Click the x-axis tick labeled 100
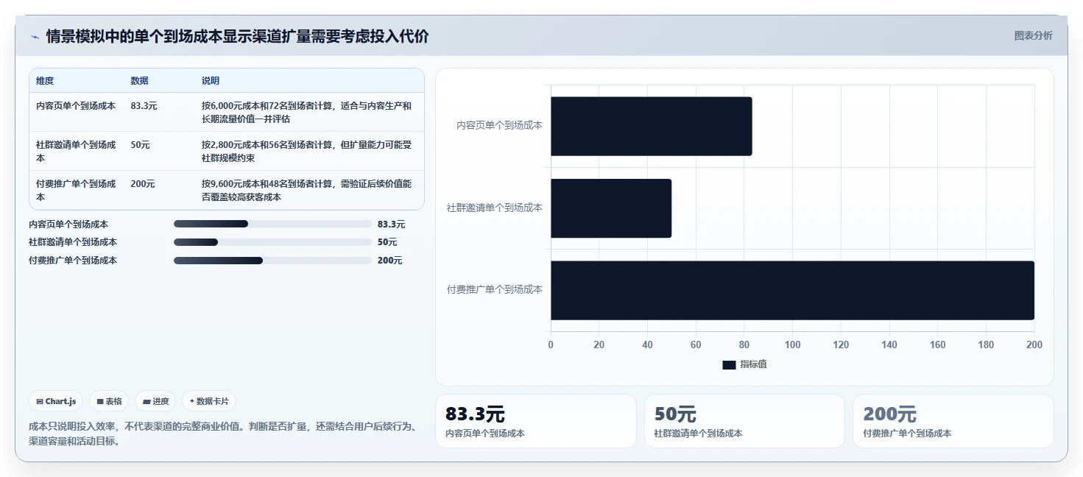Image resolution: width=1083 pixels, height=477 pixels. (x=792, y=345)
